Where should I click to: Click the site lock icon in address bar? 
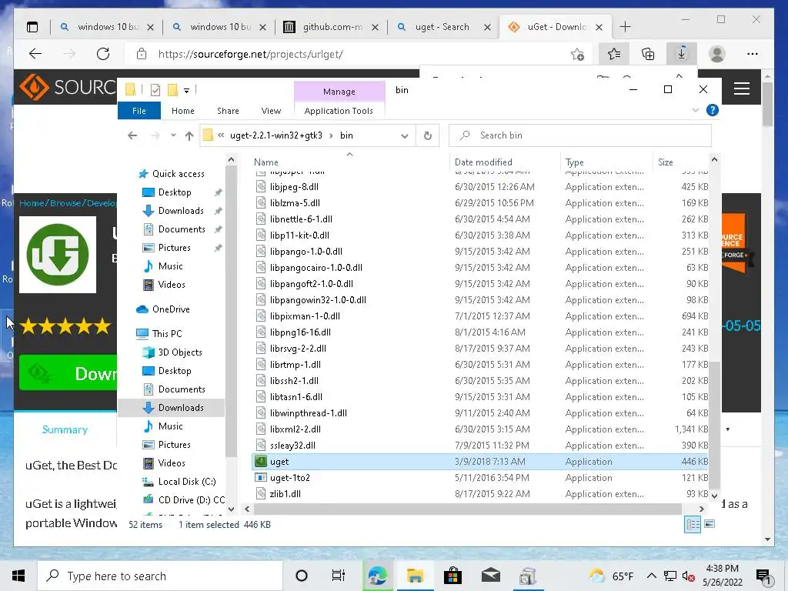pyautogui.click(x=142, y=54)
